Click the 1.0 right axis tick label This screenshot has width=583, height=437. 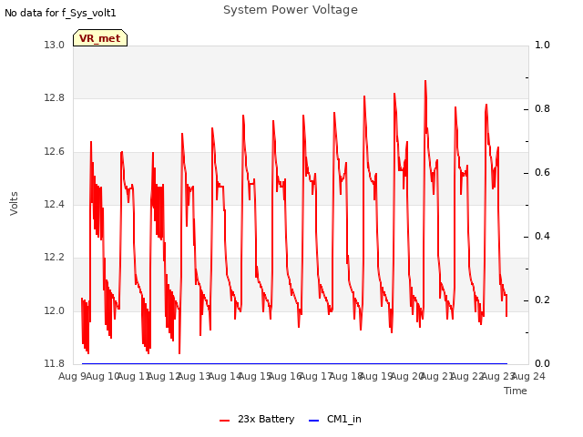(542, 46)
